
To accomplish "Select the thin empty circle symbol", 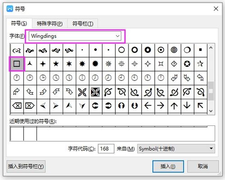I will 121,50.
